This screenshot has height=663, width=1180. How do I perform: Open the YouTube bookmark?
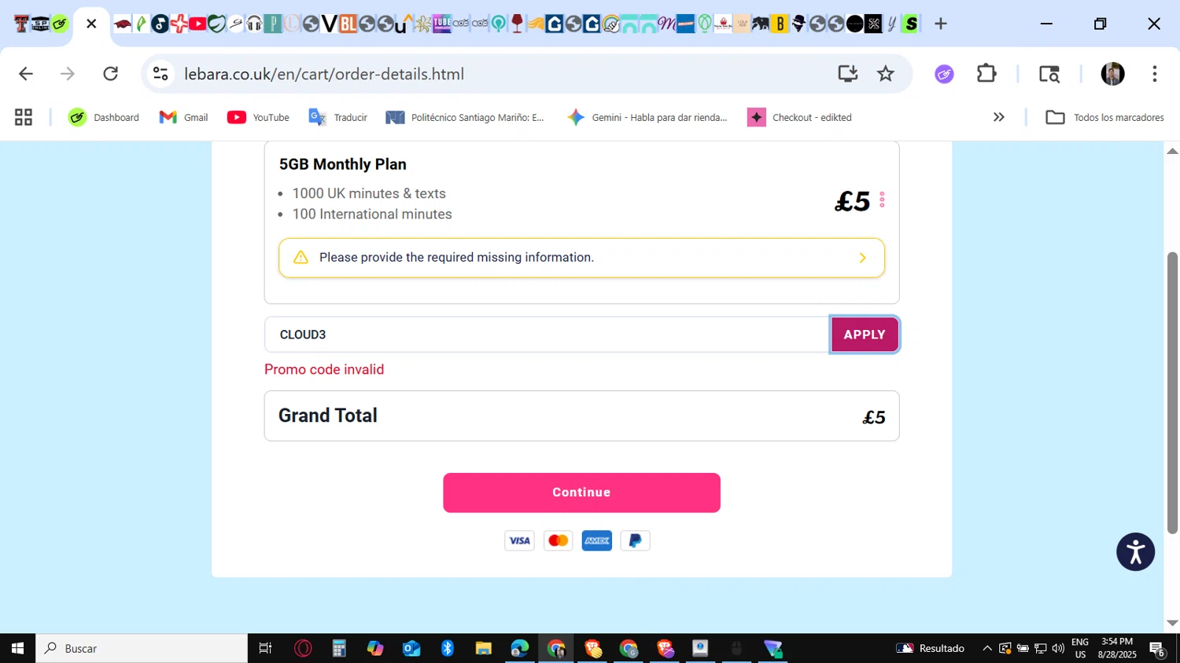point(259,117)
